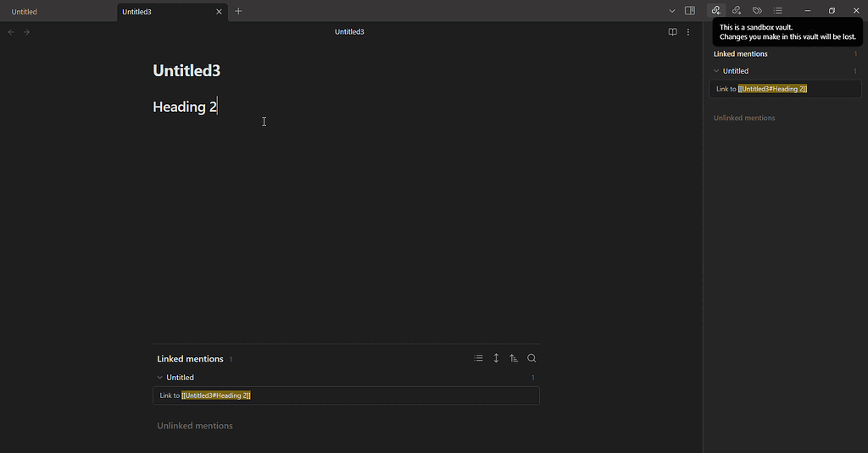The image size is (868, 453).
Task: Collapse Linked mentions in right sidebar
Action: pyautogui.click(x=740, y=54)
